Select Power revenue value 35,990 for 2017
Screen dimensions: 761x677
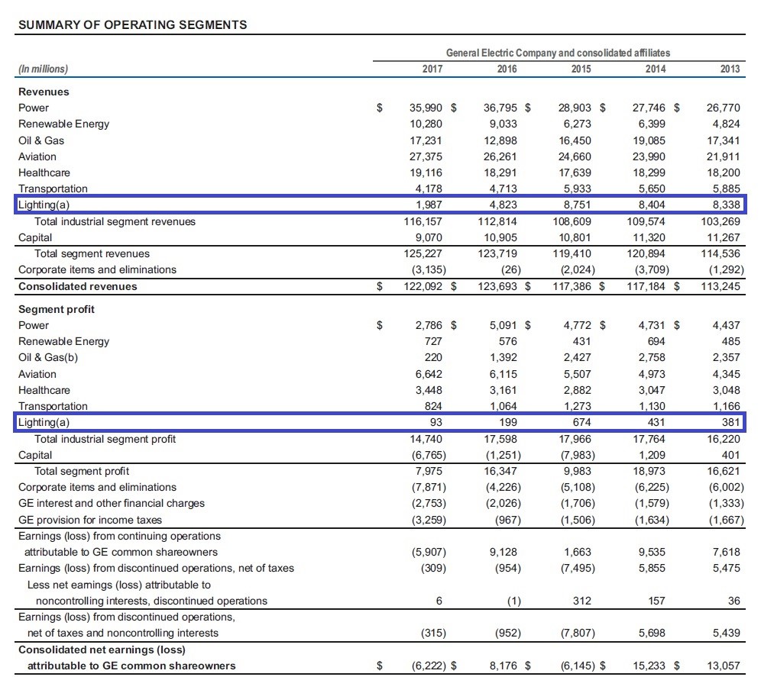[426, 108]
